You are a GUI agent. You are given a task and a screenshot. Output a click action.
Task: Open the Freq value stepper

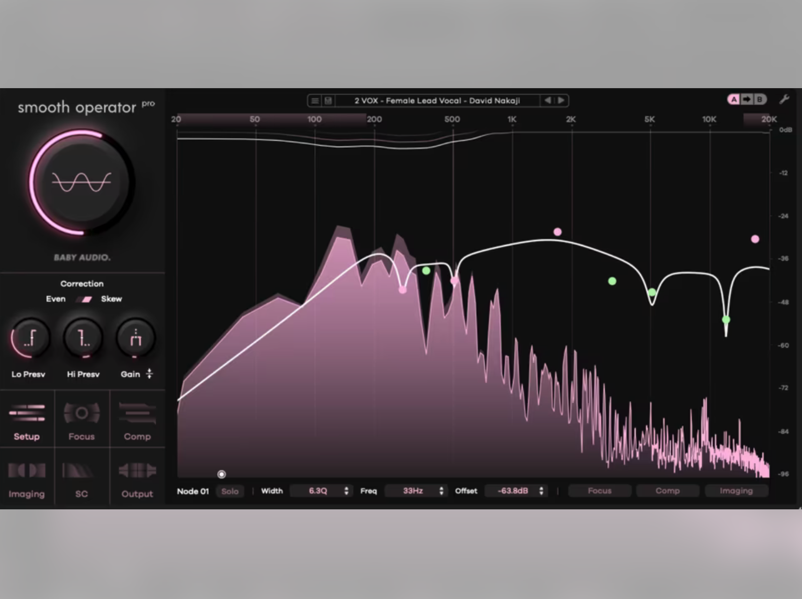[441, 491]
